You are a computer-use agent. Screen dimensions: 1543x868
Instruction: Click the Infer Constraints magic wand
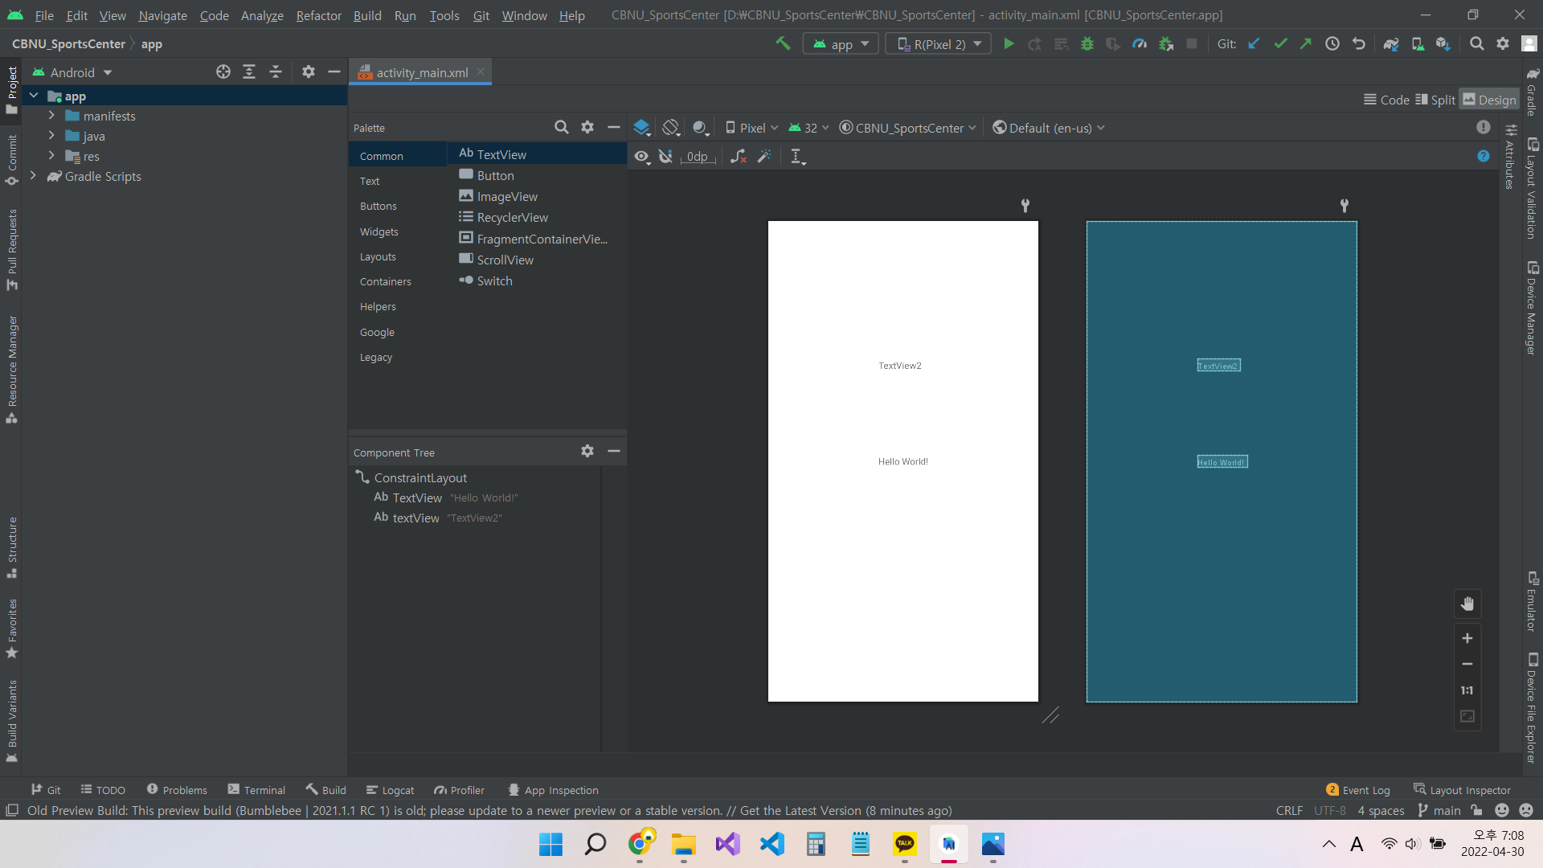(x=764, y=157)
